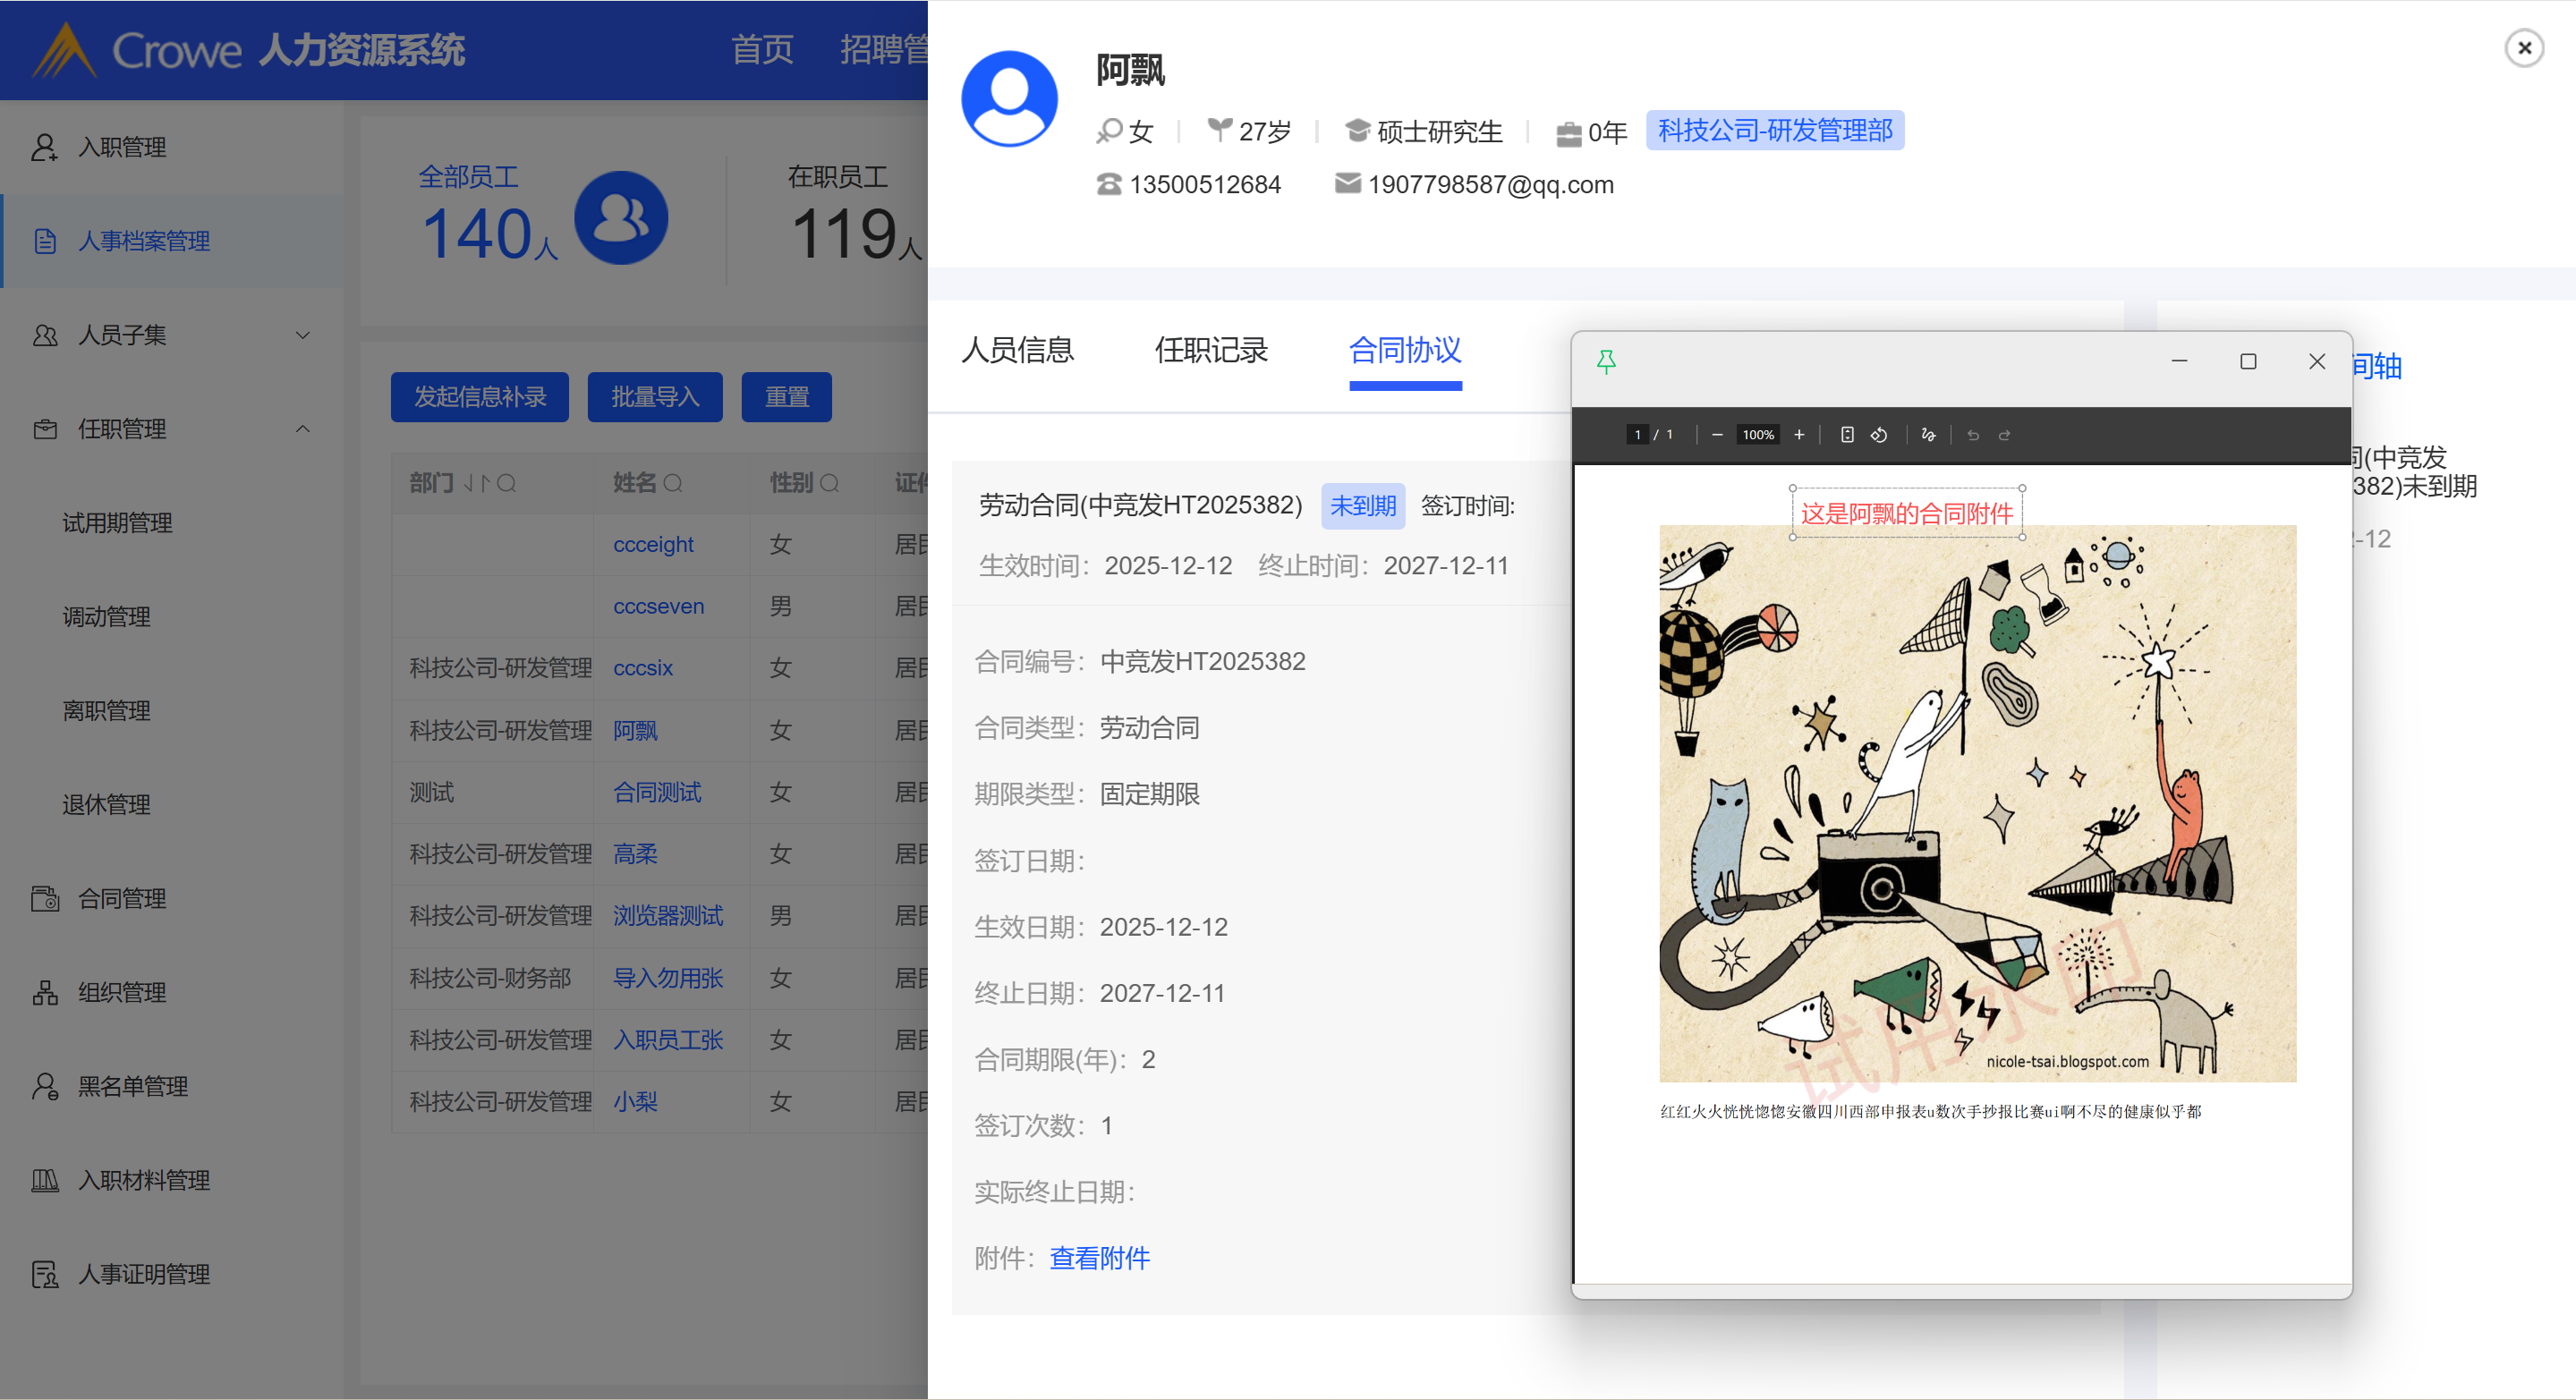The height and width of the screenshot is (1400, 2576).
Task: Zoom out the PDF with minus
Action: [1717, 434]
